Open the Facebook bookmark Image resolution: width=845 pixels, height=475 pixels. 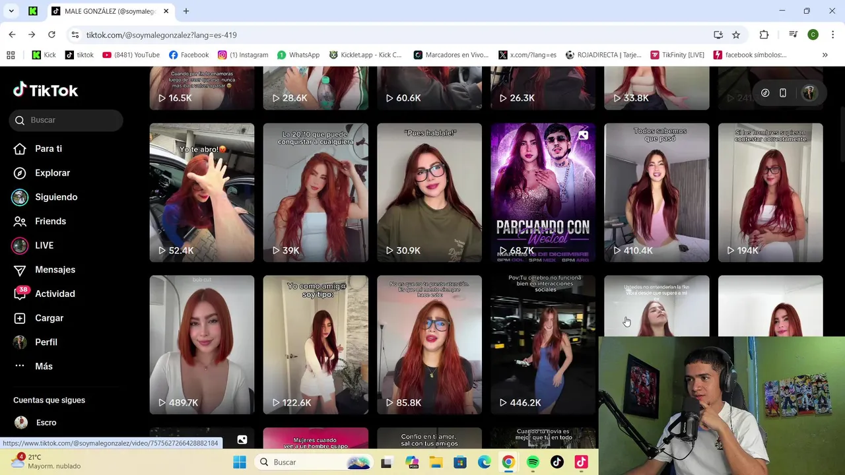click(189, 55)
